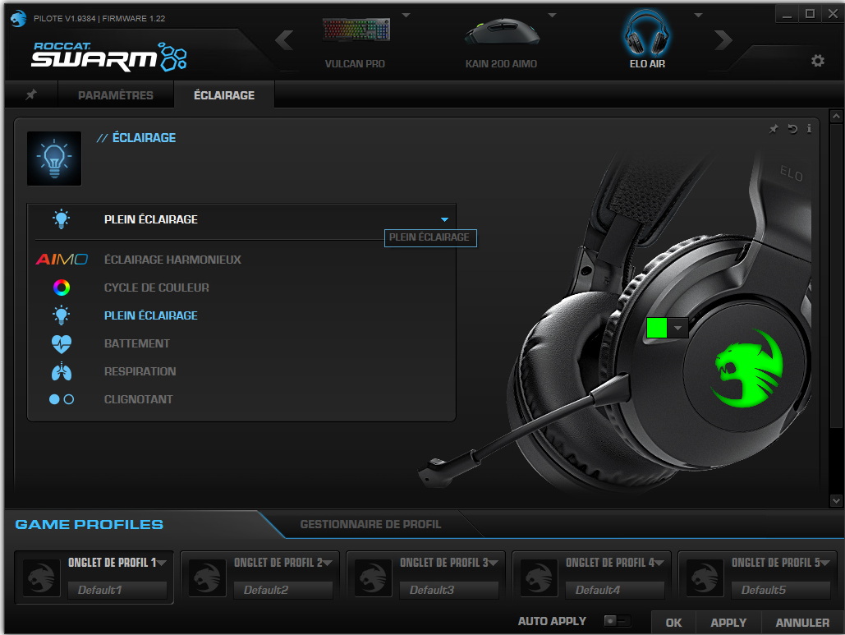Screen dimensions: 845x635
Task: Select the Battement heart icon
Action: coord(61,343)
